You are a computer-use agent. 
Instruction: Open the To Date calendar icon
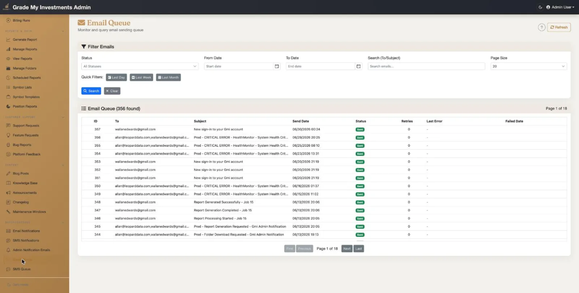[359, 66]
